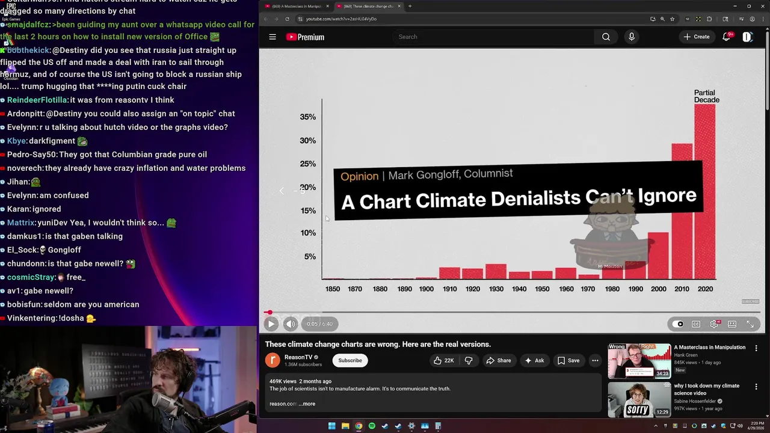Open A Masterclass in Manipulation thumbnail

click(x=639, y=361)
